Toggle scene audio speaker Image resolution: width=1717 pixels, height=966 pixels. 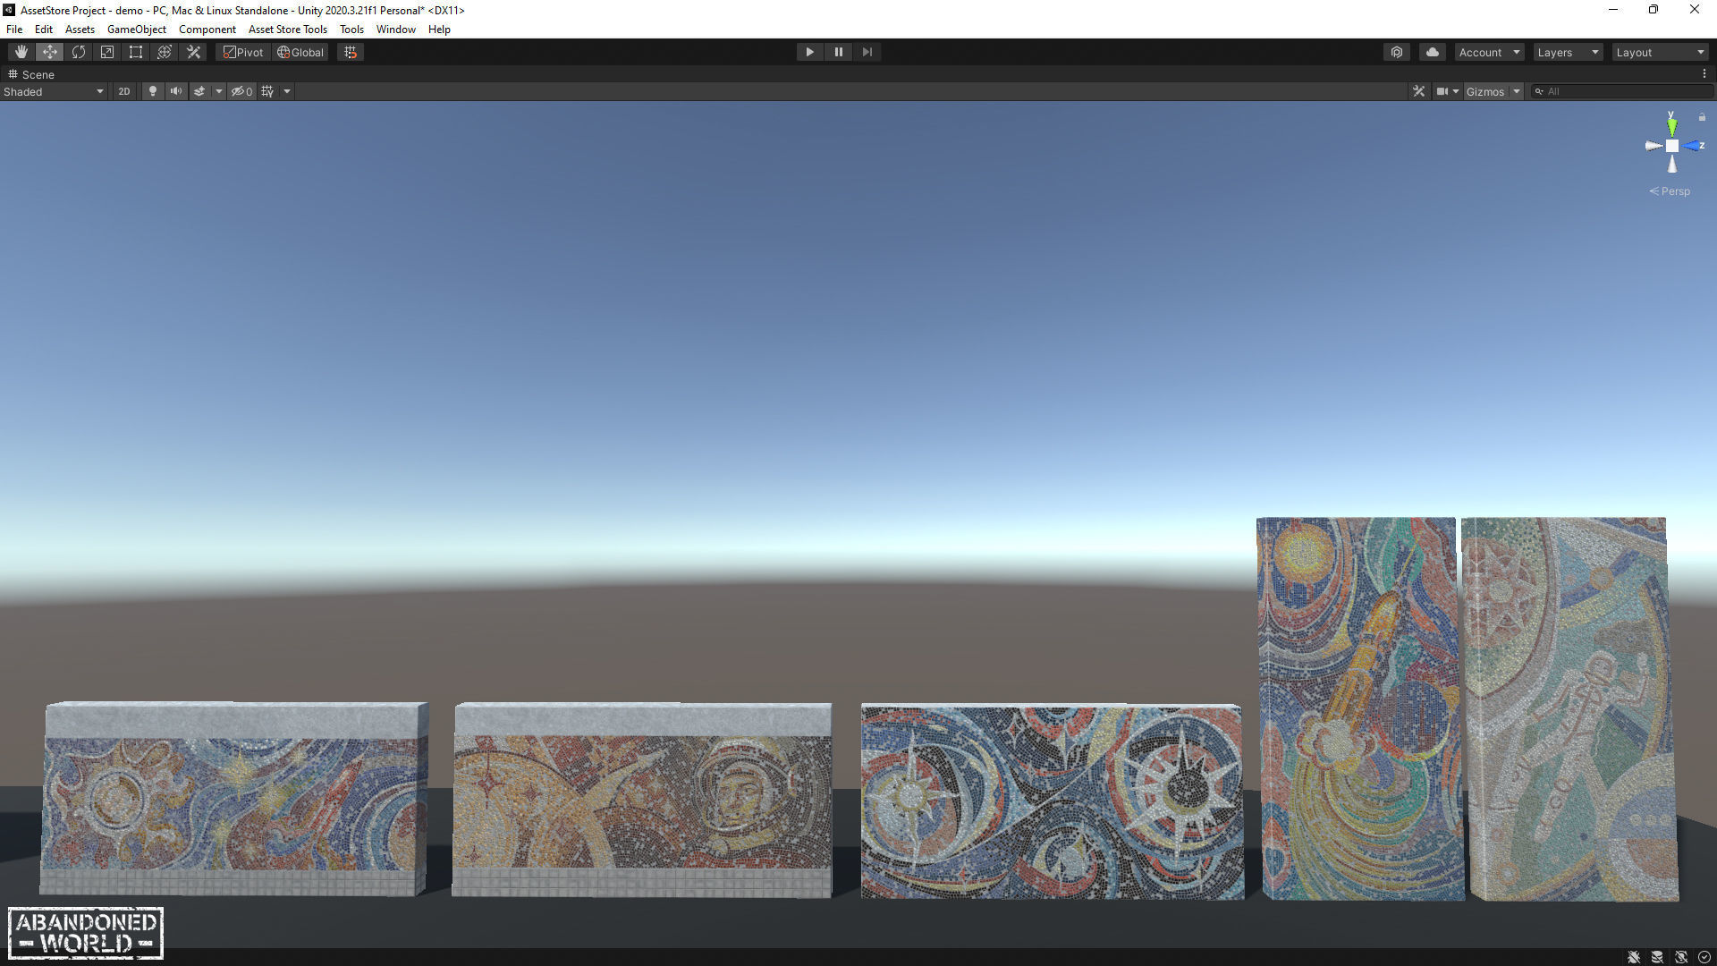tap(176, 91)
